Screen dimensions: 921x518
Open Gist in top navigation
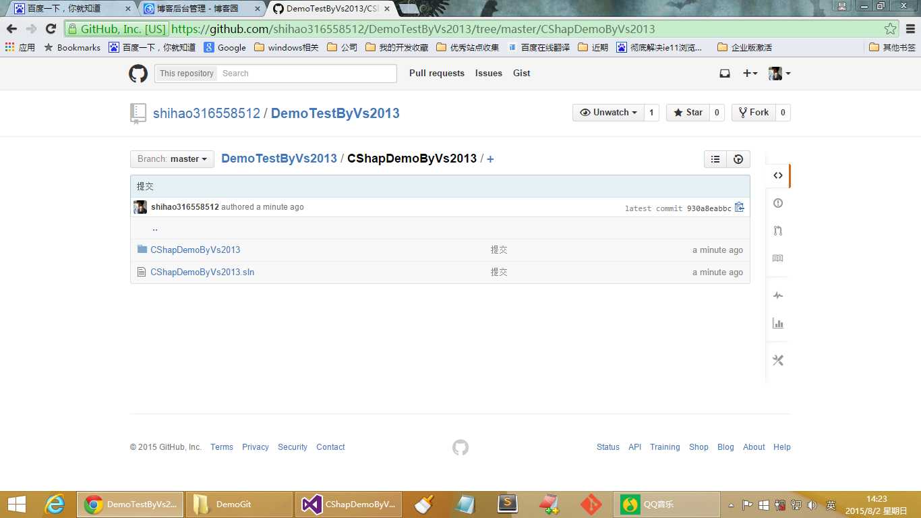pos(522,73)
